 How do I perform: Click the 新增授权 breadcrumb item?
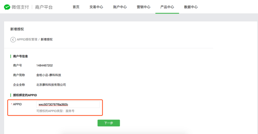[47, 39]
